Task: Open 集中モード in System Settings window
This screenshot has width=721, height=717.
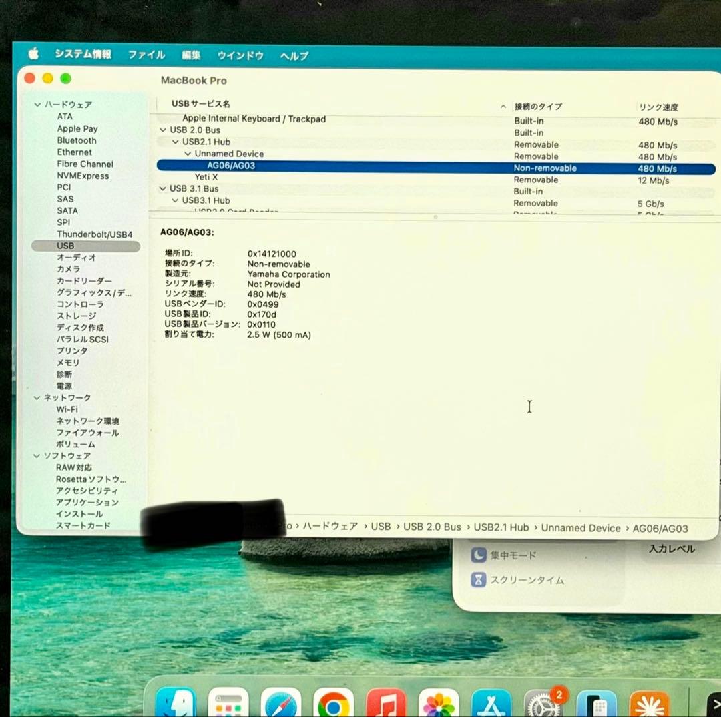Action: click(x=504, y=555)
